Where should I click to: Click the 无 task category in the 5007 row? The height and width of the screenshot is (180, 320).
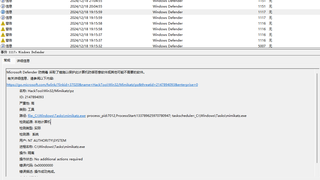tap(271, 46)
